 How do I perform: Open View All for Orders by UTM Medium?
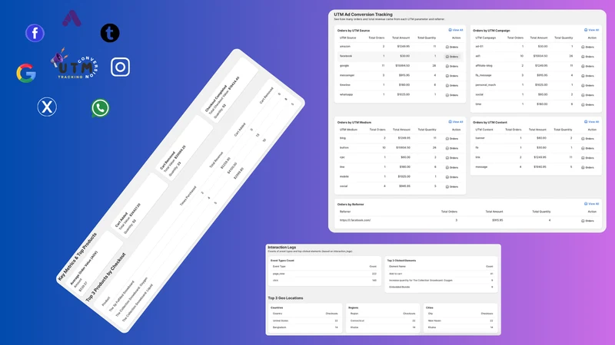[x=456, y=122]
